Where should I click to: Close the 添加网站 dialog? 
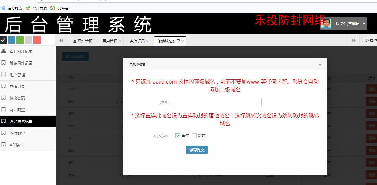(x=320, y=65)
